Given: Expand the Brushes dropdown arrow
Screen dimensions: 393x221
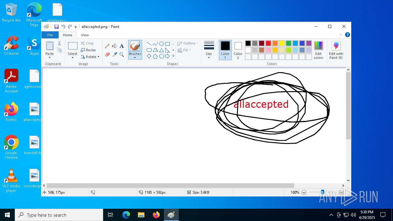Looking at the screenshot, I should (135, 57).
